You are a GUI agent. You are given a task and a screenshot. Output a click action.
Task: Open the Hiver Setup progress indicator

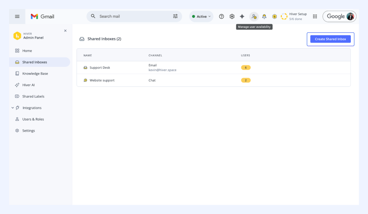point(294,16)
